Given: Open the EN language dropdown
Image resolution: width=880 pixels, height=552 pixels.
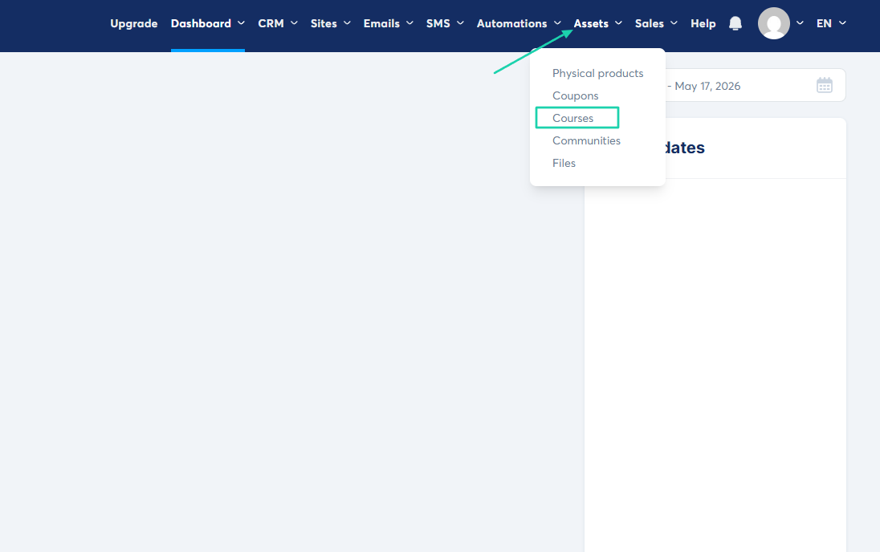Looking at the screenshot, I should tap(831, 23).
